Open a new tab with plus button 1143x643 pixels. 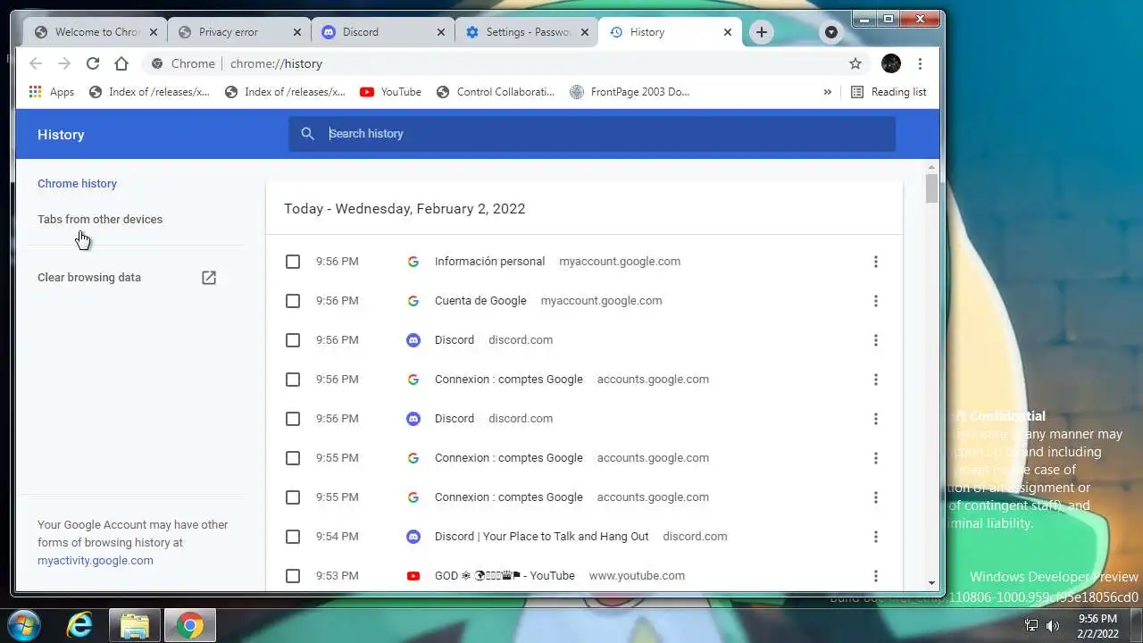[x=761, y=32]
